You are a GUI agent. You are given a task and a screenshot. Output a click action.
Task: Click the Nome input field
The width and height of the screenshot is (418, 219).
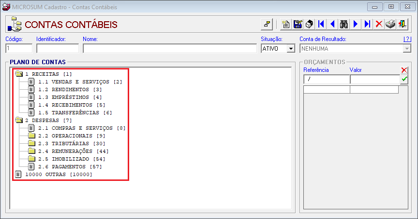[170, 48]
